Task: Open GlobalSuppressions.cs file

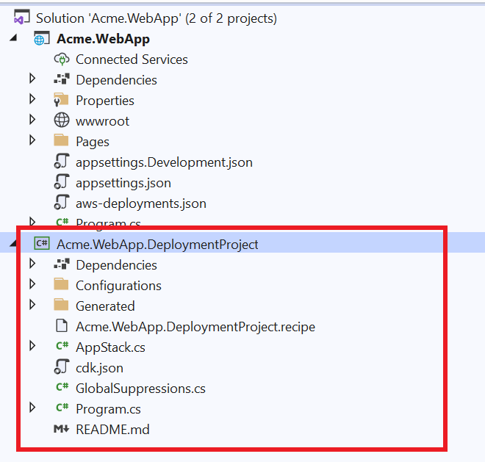Action: tap(140, 389)
